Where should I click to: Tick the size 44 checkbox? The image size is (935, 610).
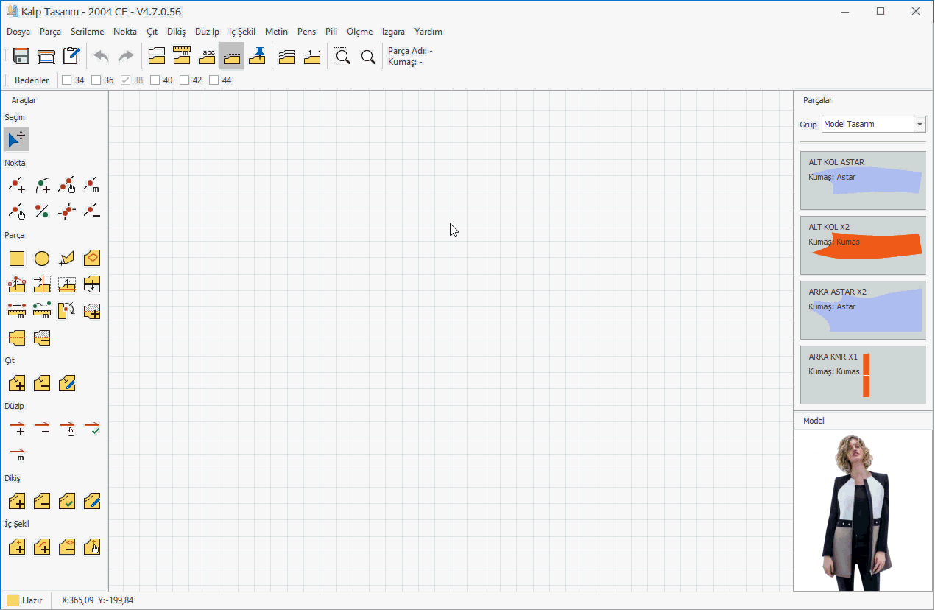click(214, 80)
